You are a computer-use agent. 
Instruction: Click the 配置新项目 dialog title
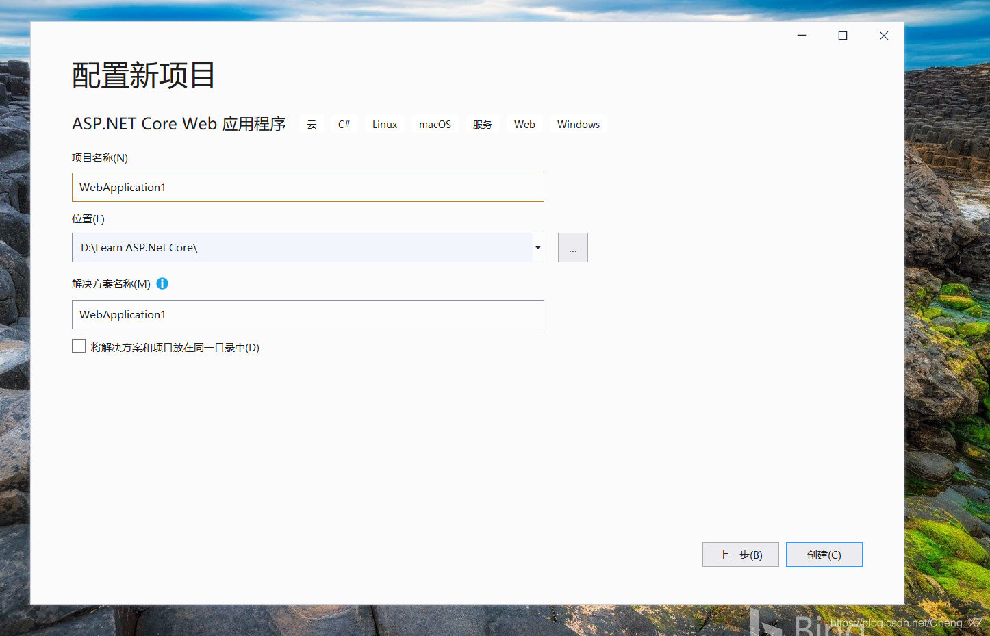pyautogui.click(x=143, y=75)
